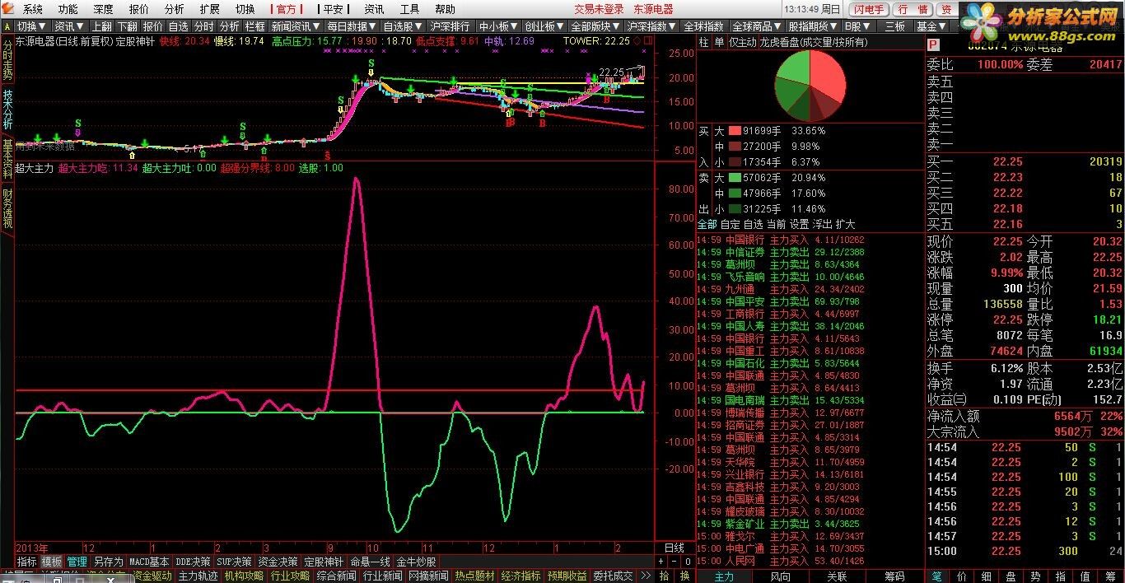The width and height of the screenshot is (1125, 583).
Task: Click 交易未登录 link
Action: pyautogui.click(x=599, y=9)
